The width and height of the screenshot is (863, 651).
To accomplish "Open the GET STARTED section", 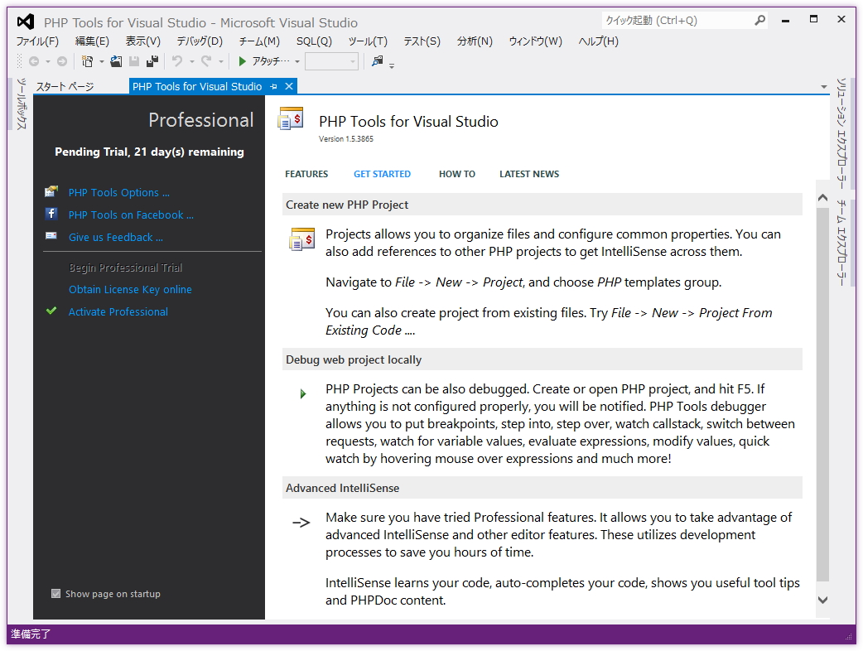I will pos(382,174).
